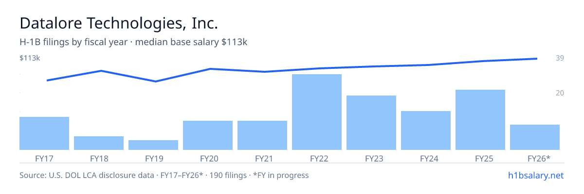
Task: Click the FY23 filings bar
Action: tap(371, 123)
